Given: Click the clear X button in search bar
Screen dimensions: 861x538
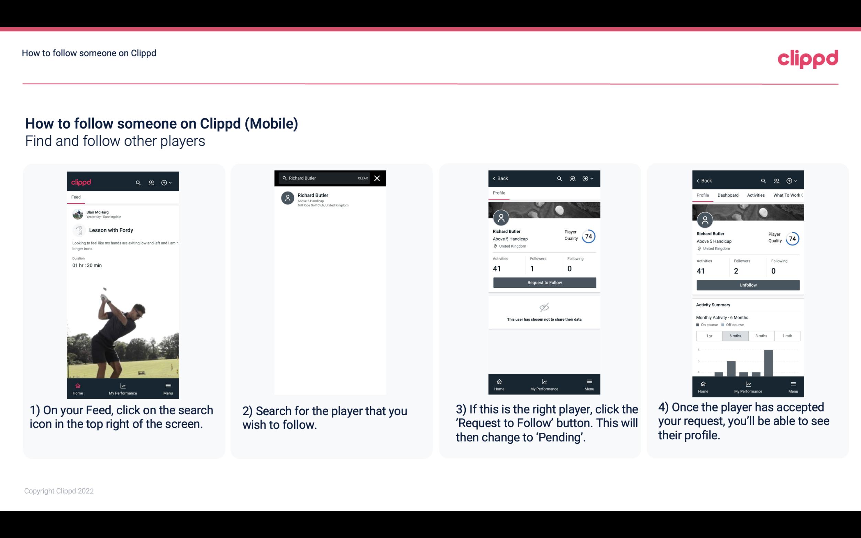Looking at the screenshot, I should (x=378, y=178).
